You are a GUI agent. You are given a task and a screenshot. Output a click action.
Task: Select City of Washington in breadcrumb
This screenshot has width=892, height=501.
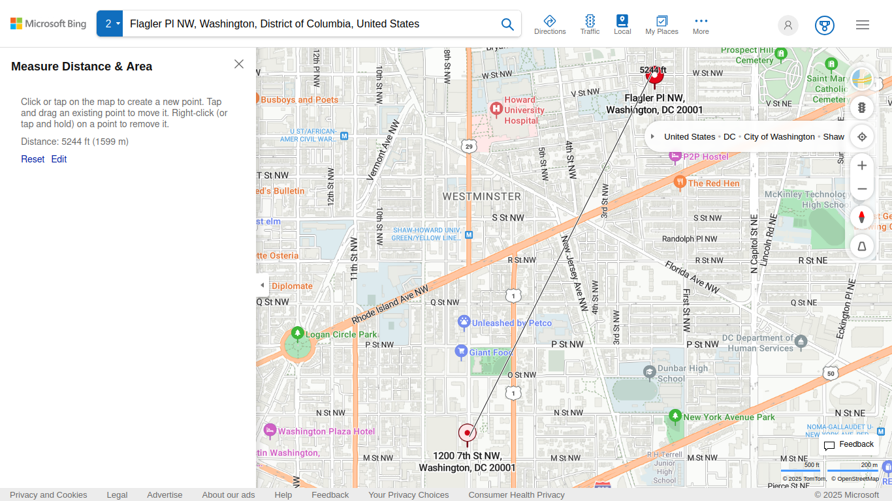point(779,137)
